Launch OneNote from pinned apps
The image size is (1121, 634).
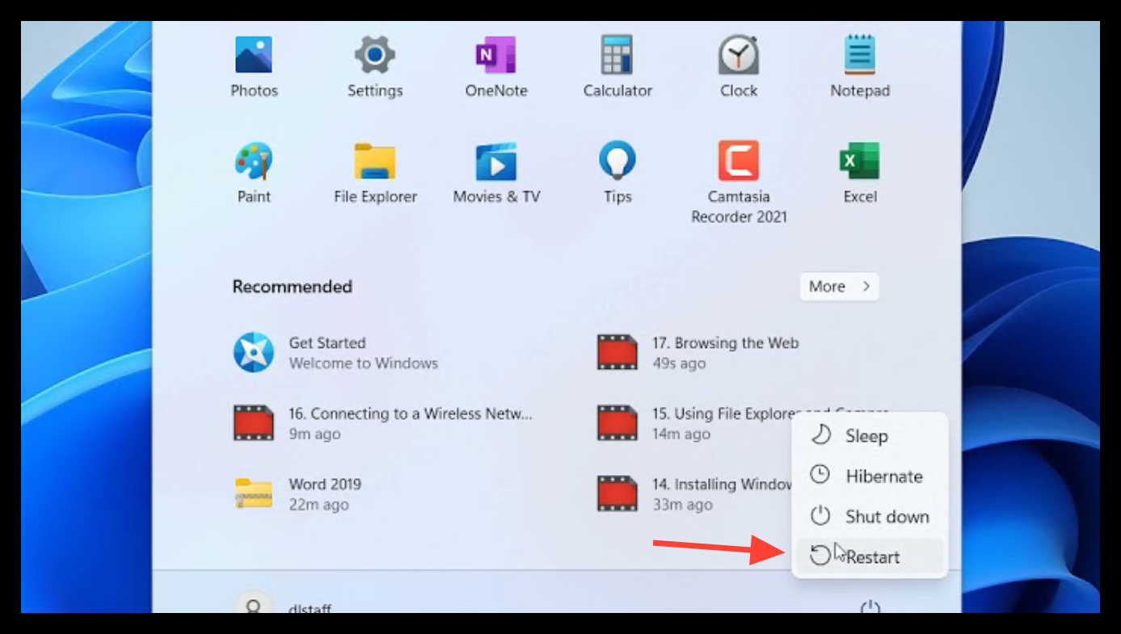click(495, 55)
